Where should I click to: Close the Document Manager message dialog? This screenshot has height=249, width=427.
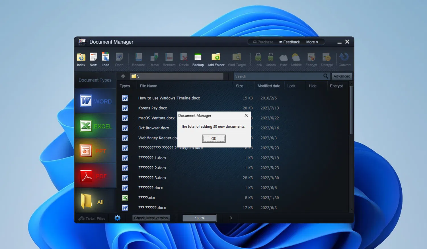(x=246, y=115)
